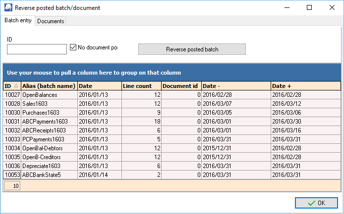344x214 pixels.
Task: Select batch ID 10053 cell
Action: coord(12,175)
